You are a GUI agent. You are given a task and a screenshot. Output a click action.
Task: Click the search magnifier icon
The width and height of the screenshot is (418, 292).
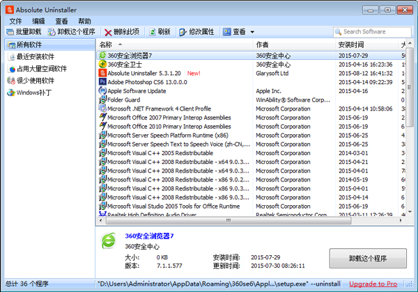pyautogui.click(x=338, y=32)
